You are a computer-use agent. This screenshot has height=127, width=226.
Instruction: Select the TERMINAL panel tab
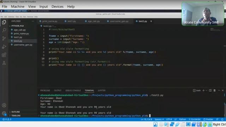(89, 90)
